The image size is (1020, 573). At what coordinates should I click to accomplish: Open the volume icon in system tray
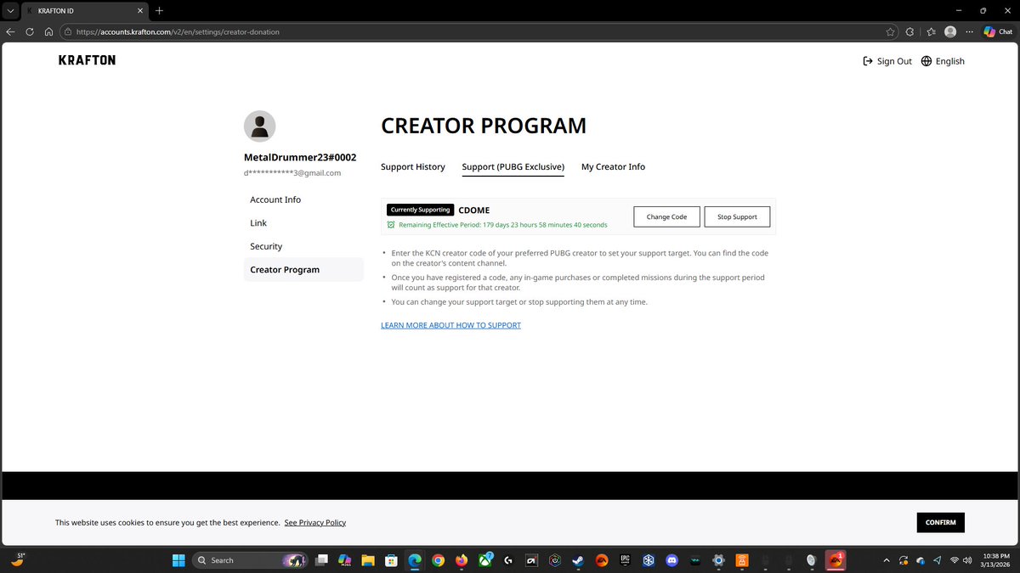pyautogui.click(x=967, y=560)
